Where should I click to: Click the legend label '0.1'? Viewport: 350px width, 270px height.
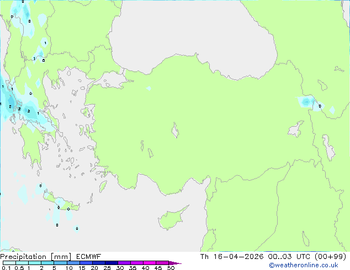[x=6, y=268]
